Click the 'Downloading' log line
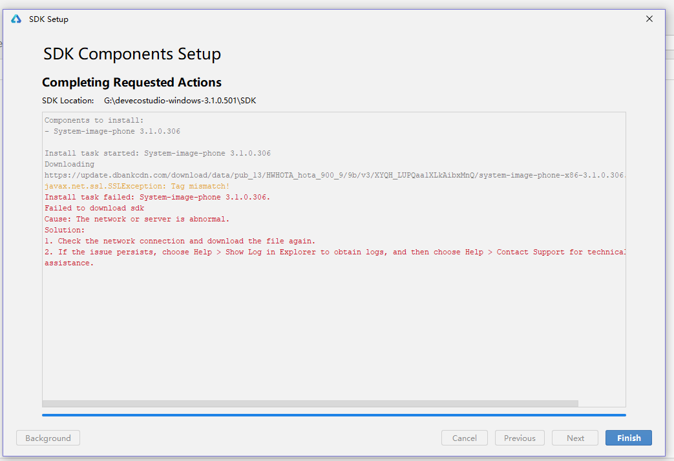This screenshot has width=674, height=461. pyautogui.click(x=70, y=164)
